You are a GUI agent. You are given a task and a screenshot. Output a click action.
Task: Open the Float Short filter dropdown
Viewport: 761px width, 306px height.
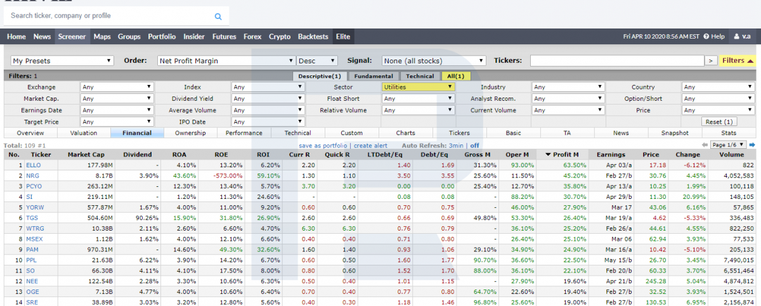click(x=418, y=99)
